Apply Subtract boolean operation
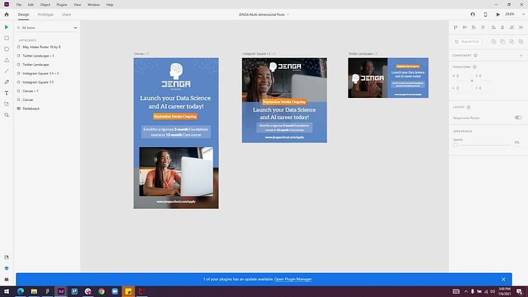The image size is (528, 297). point(502,41)
